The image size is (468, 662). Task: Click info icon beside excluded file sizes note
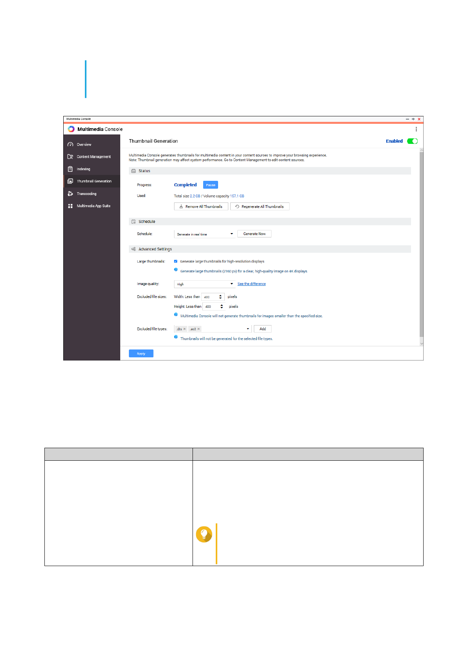[176, 314]
